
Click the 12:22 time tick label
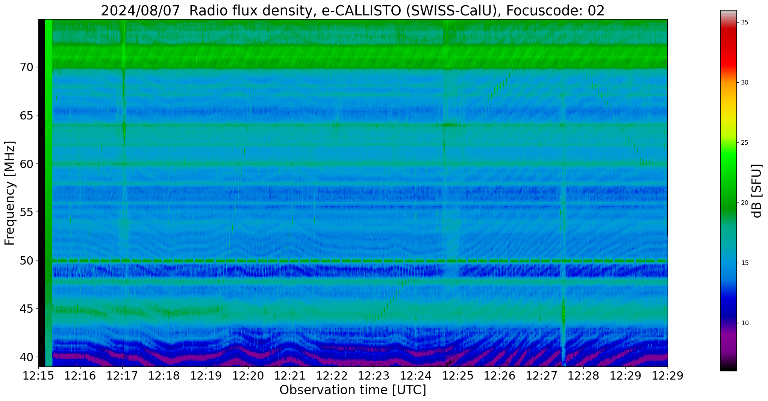click(332, 375)
